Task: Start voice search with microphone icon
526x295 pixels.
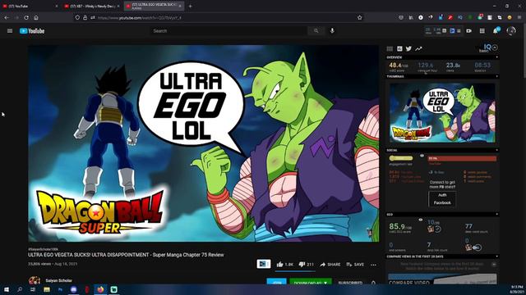Action: pos(332,31)
